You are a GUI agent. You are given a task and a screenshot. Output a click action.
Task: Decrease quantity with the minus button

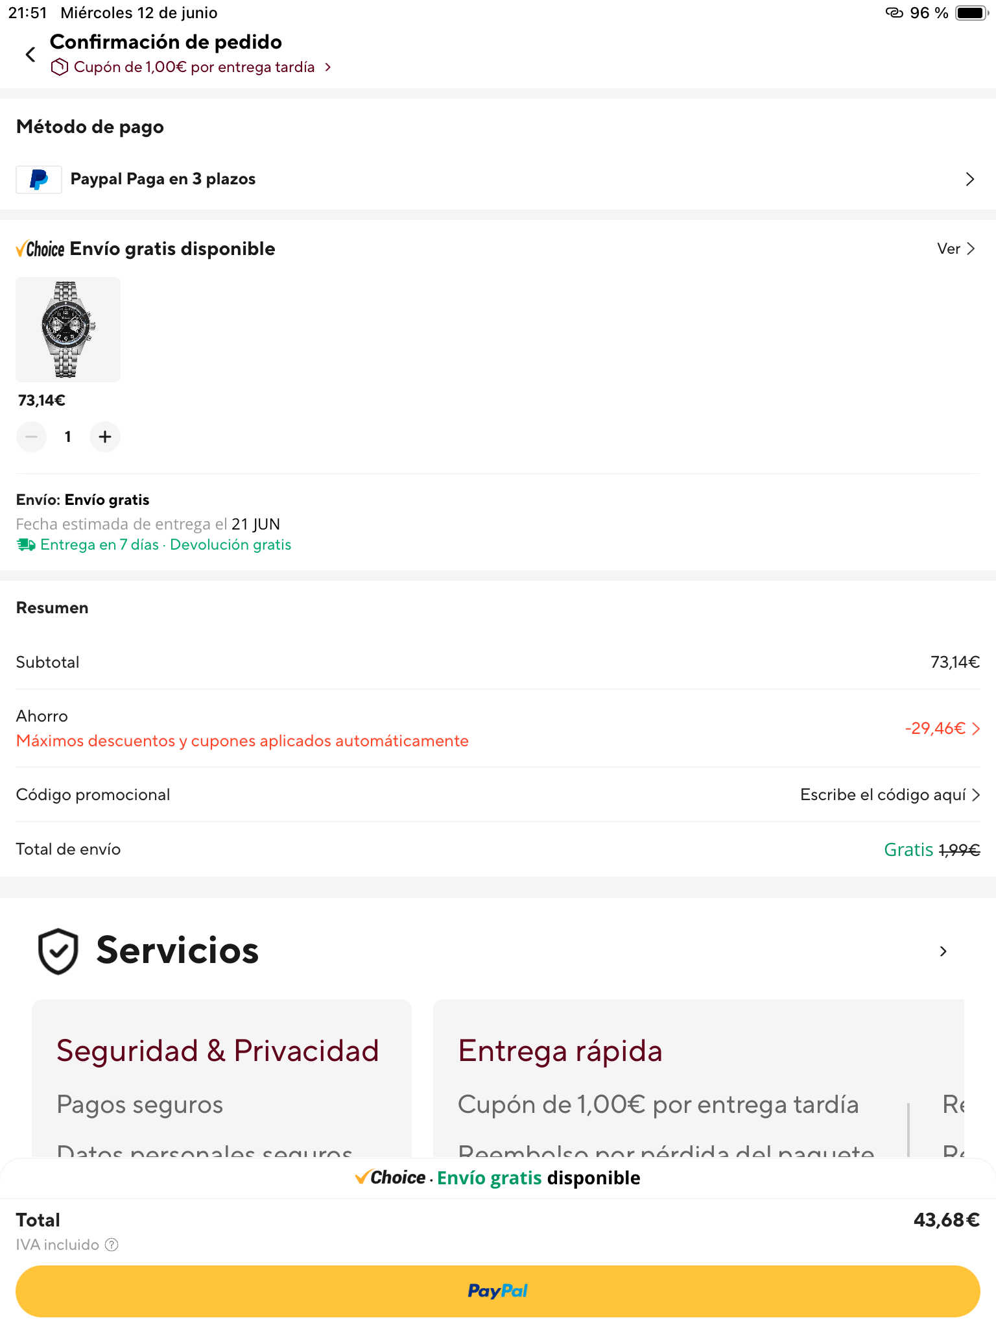[31, 437]
